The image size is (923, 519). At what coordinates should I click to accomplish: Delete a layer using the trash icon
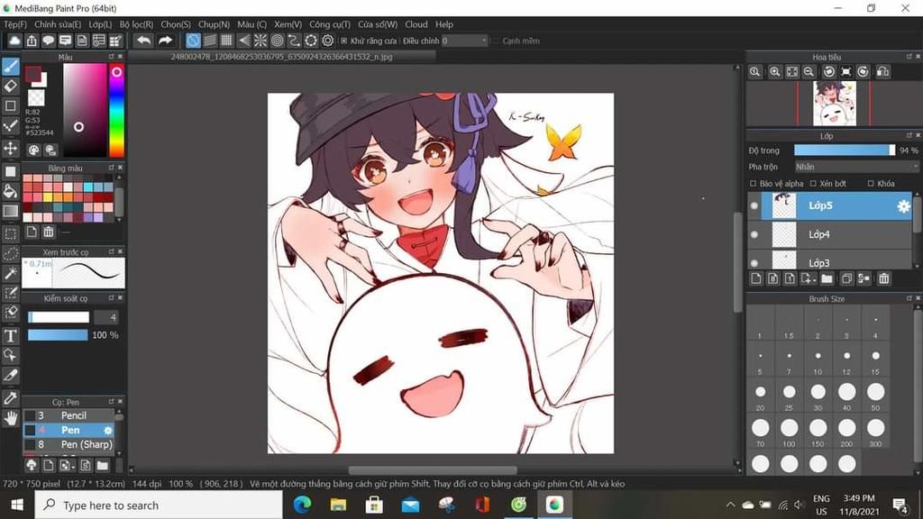tap(884, 278)
